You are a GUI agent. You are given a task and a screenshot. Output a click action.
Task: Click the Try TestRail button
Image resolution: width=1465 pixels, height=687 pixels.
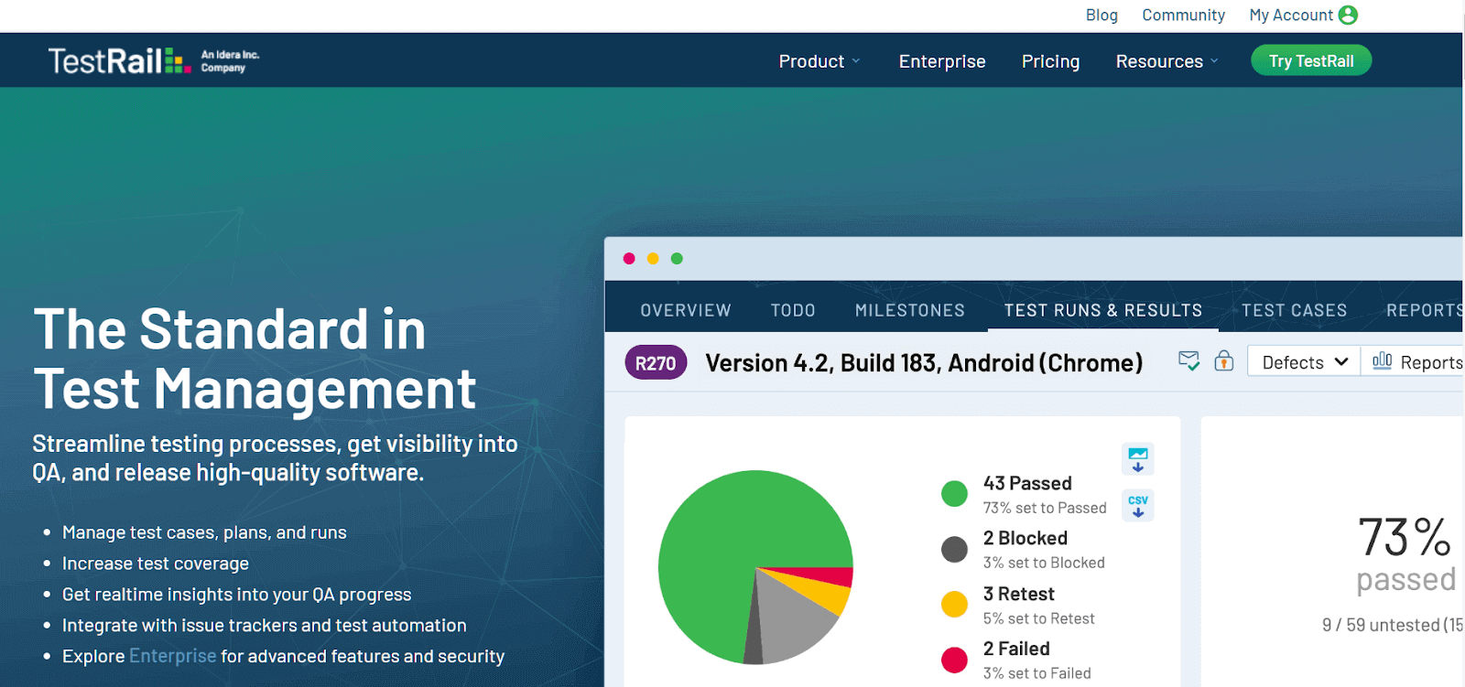[1311, 60]
